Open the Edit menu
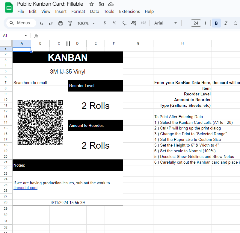This screenshot has width=240, height=233. (x=33, y=11)
